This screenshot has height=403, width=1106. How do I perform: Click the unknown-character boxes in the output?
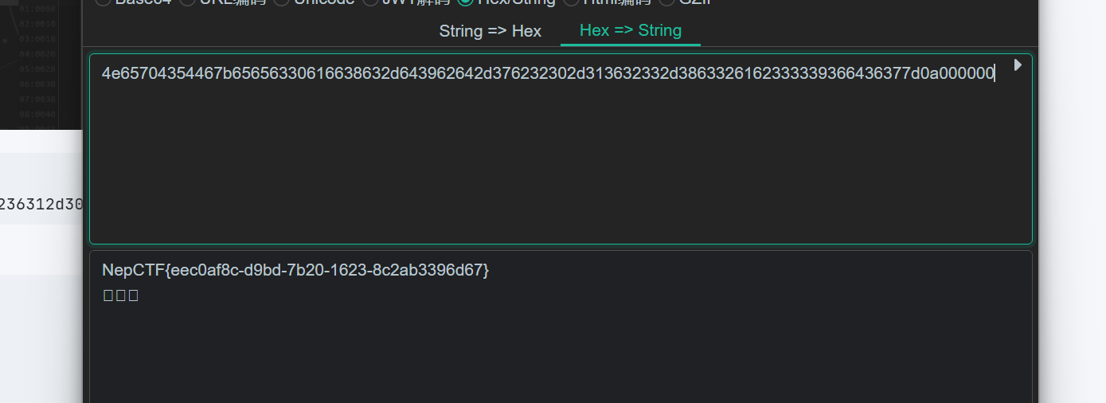pyautogui.click(x=121, y=295)
